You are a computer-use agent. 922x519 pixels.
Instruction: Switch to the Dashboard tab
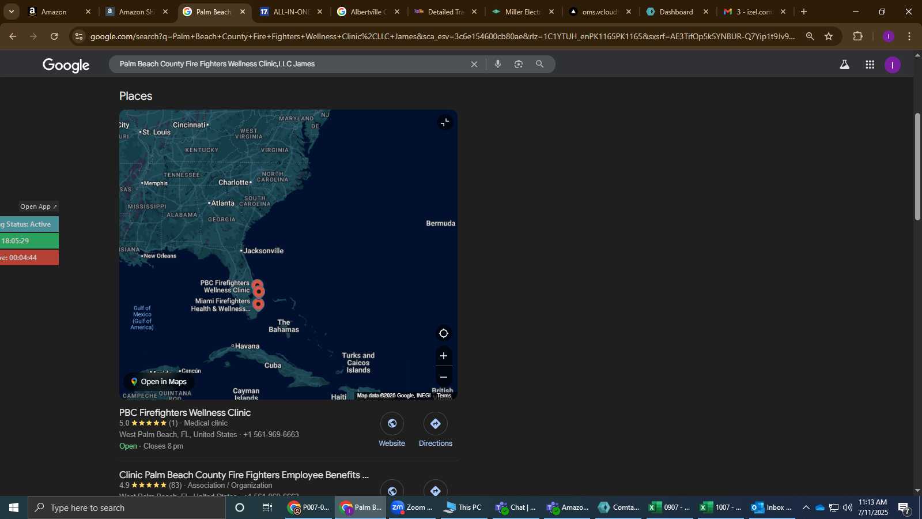point(677,12)
